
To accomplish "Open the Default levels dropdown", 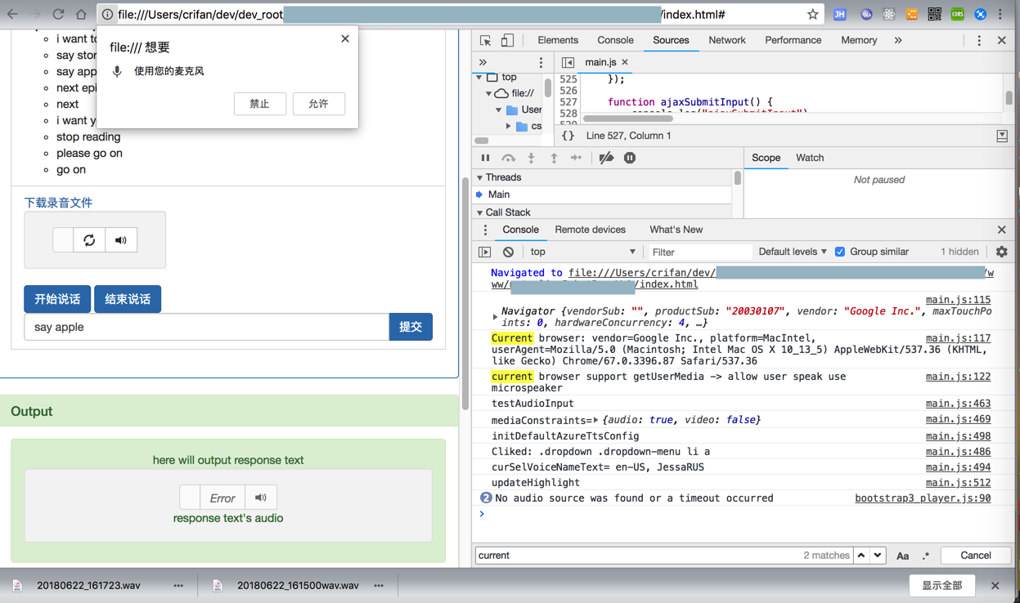I will point(792,252).
